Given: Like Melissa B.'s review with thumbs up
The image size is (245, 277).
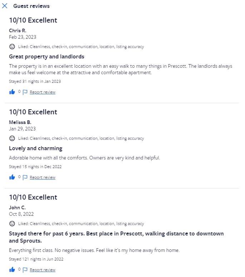Looking at the screenshot, I should pyautogui.click(x=12, y=177).
